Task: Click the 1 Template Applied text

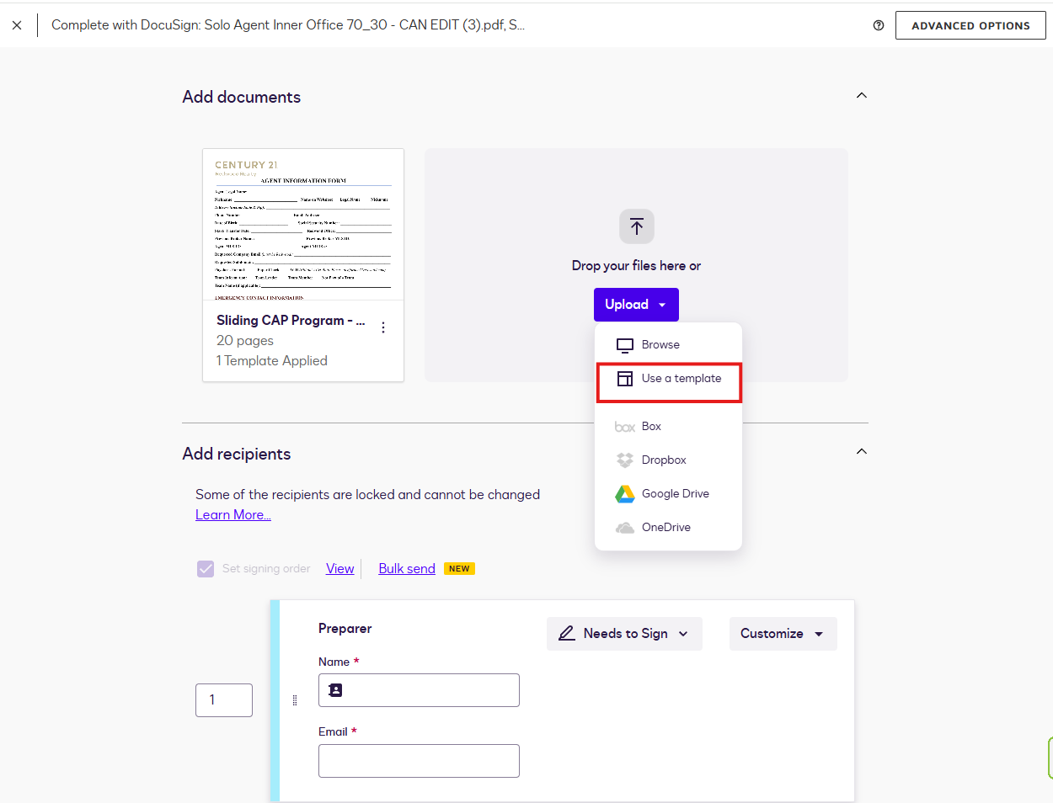Action: tap(272, 360)
